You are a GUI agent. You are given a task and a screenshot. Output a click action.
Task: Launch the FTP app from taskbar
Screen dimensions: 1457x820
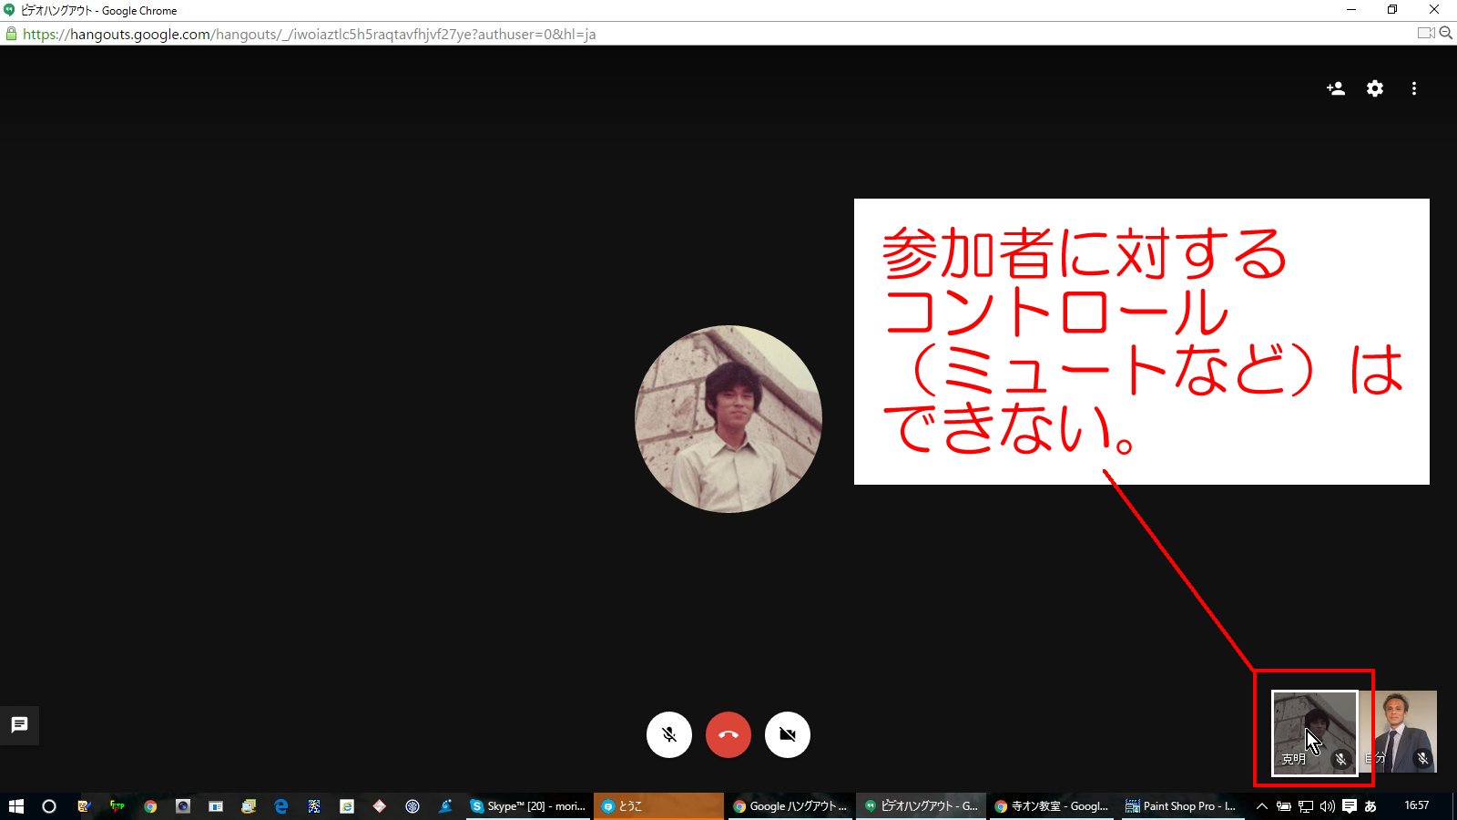point(117,806)
